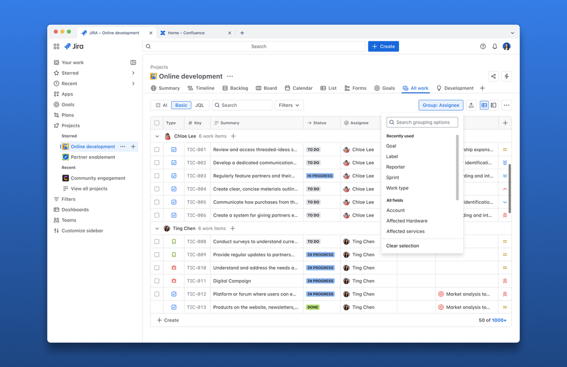
Task: Select the Sprint grouping option
Action: [x=393, y=178]
